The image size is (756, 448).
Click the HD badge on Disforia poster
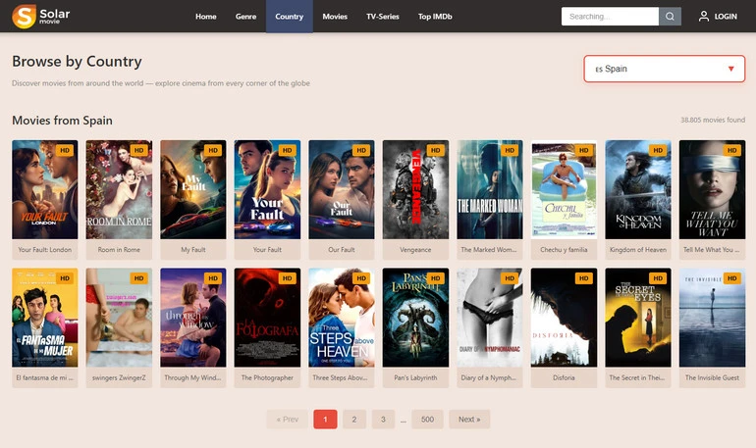click(583, 278)
